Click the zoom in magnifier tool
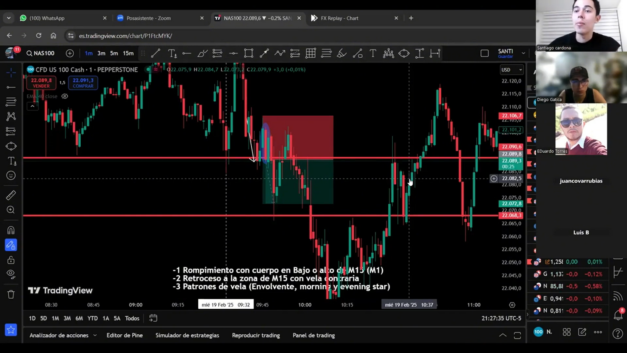The image size is (627, 353). tap(11, 210)
